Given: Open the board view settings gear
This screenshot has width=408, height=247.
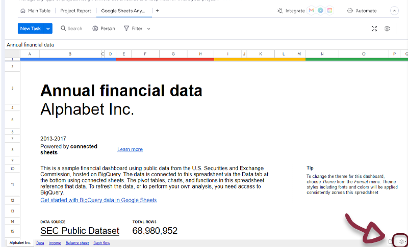Looking at the screenshot, I should pyautogui.click(x=387, y=29).
